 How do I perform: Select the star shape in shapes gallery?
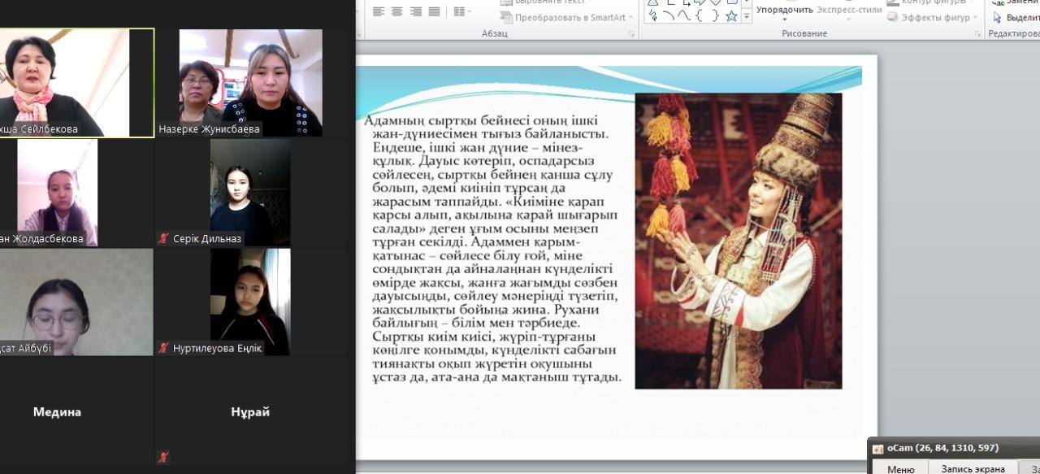[x=730, y=15]
